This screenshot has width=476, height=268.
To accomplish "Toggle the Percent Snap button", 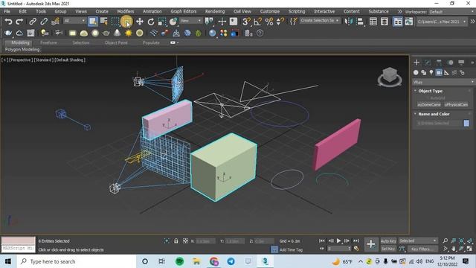I will [x=269, y=22].
